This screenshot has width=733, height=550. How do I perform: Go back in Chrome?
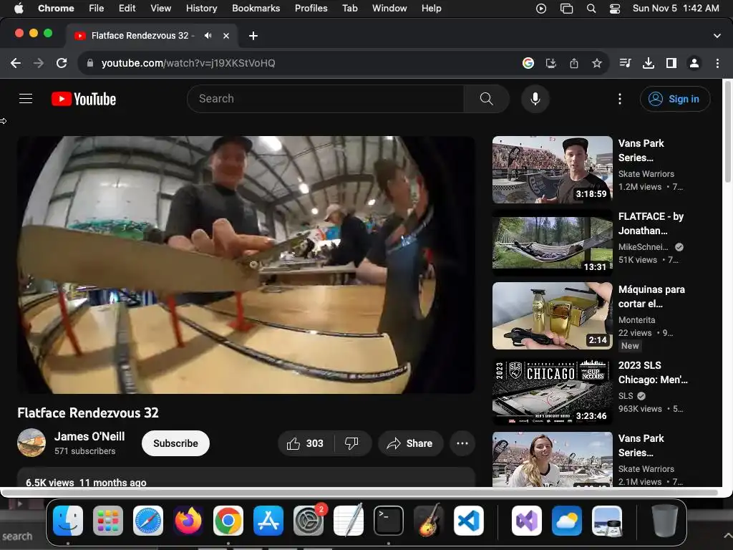16,63
